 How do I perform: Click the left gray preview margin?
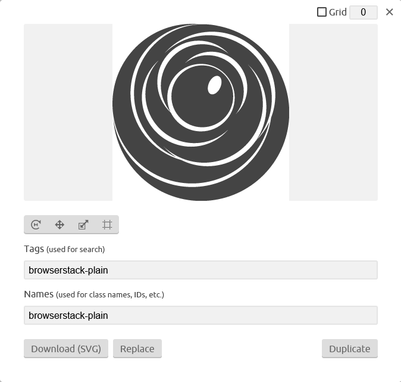pyautogui.click(x=68, y=112)
